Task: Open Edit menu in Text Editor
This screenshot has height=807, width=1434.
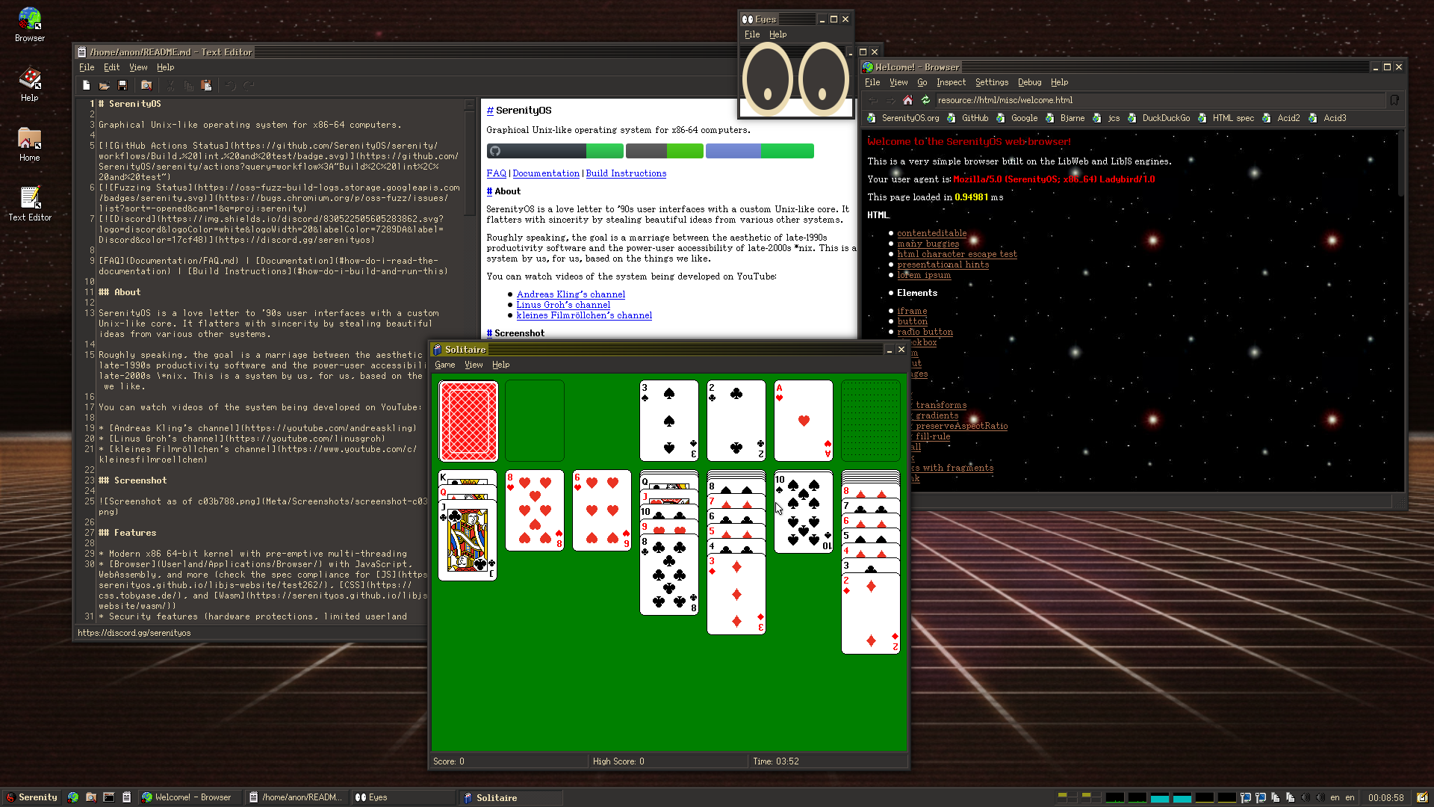Action: 111,67
